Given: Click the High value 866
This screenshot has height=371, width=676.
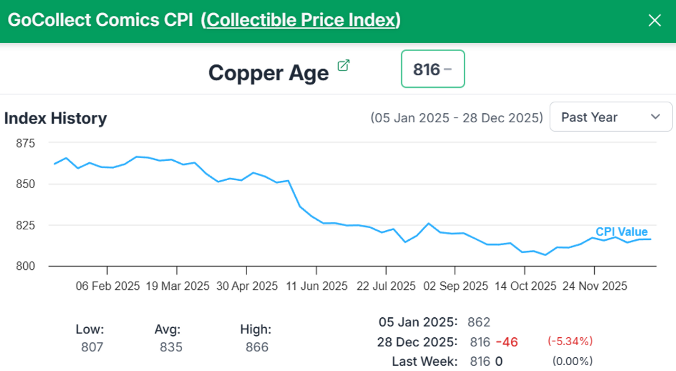Looking at the screenshot, I should point(257,347).
